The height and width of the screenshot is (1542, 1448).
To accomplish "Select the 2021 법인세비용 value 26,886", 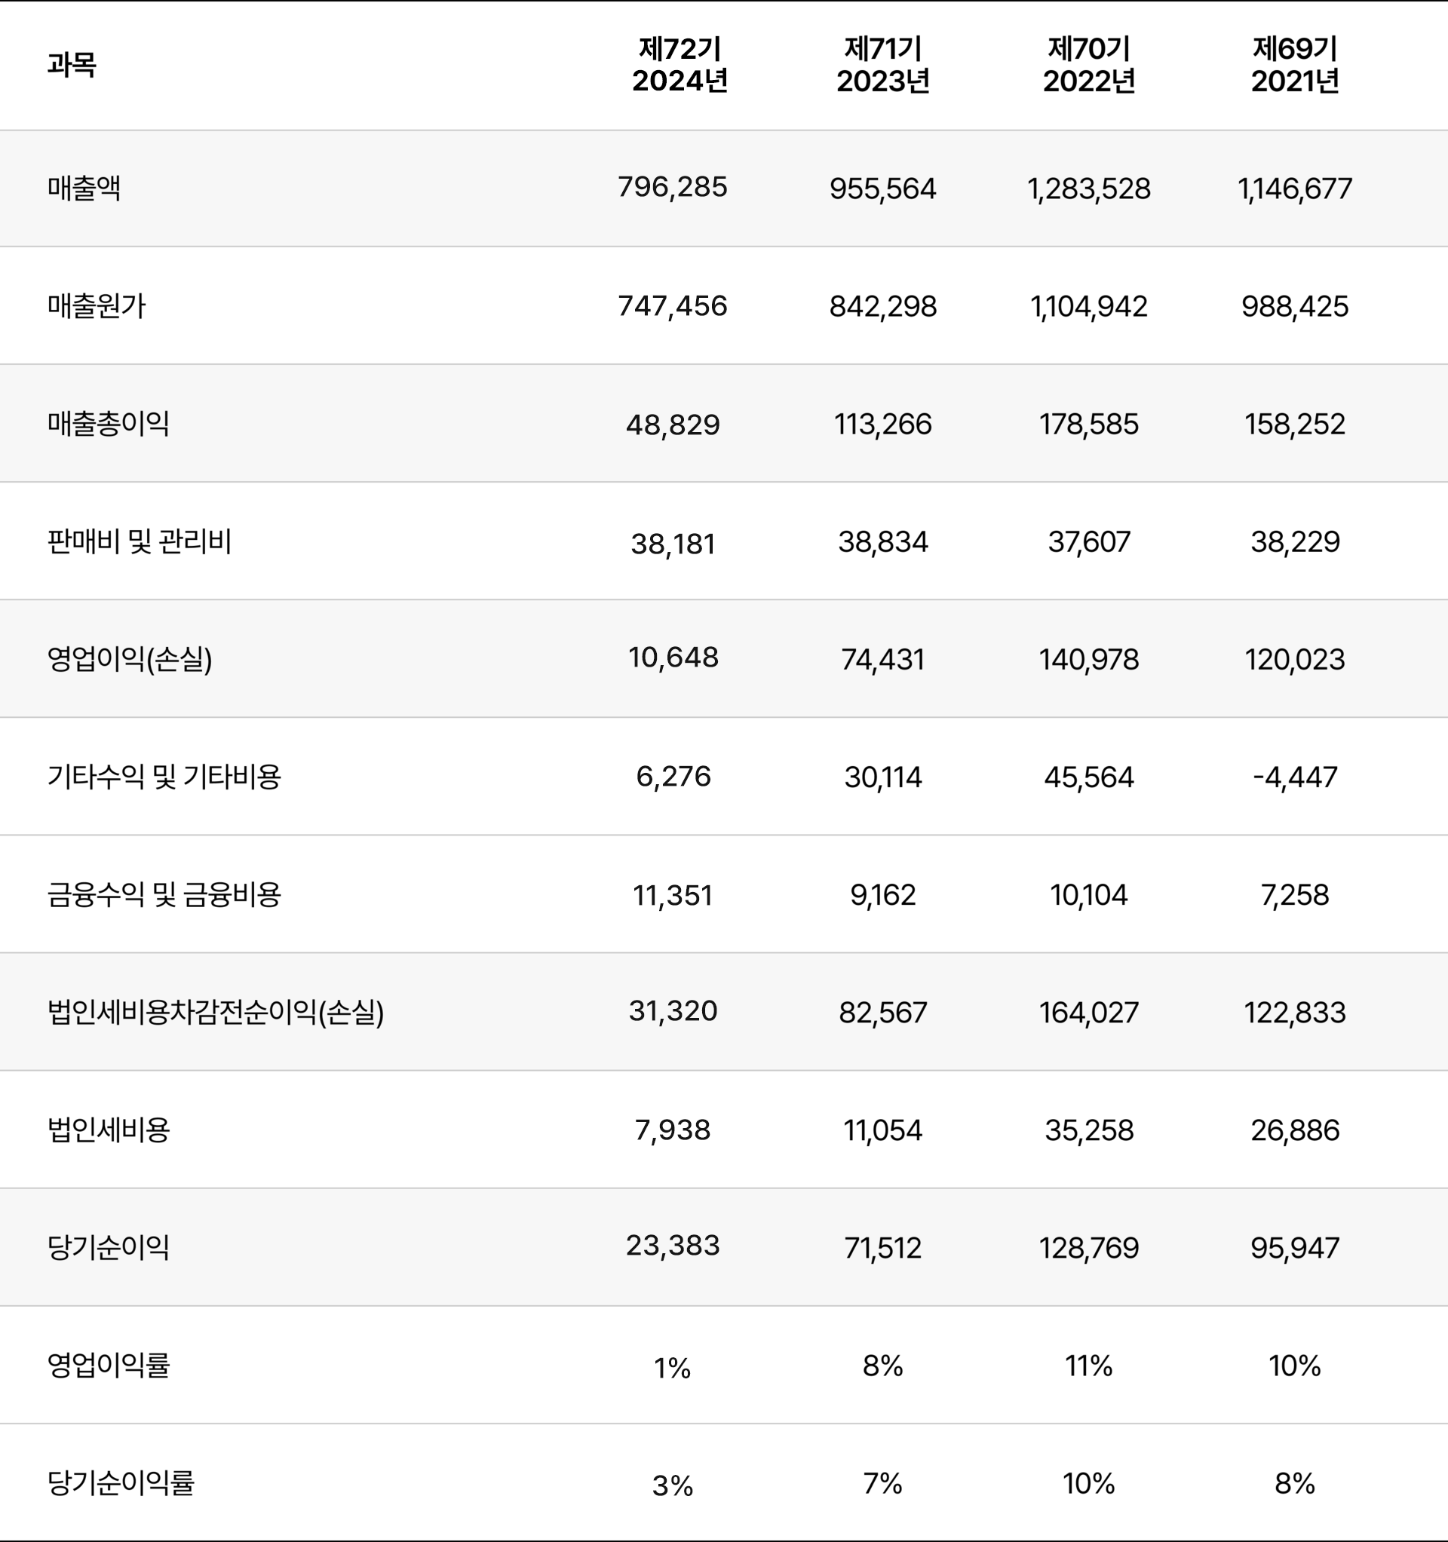I will [x=1295, y=1130].
